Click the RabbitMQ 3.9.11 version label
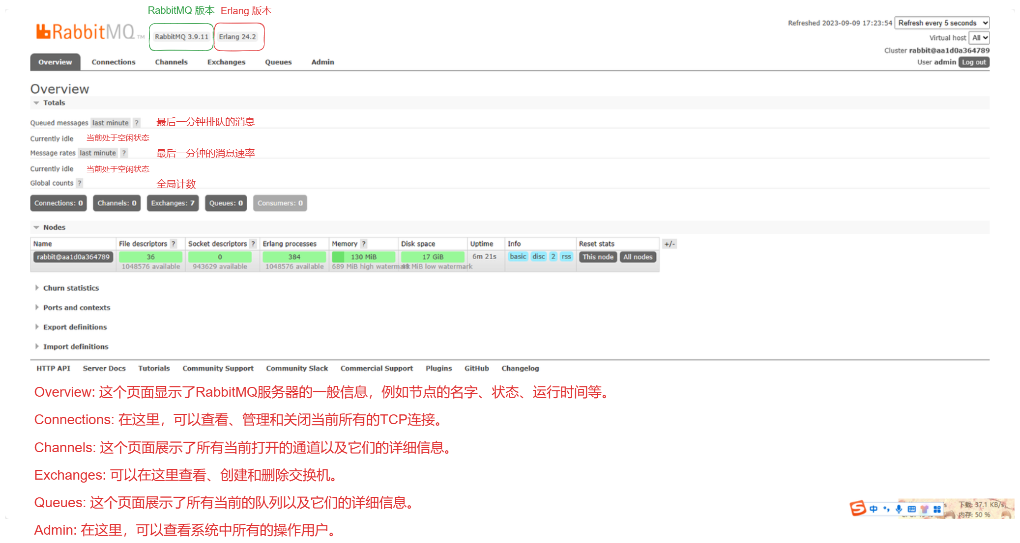Viewport: 1020px width, 543px height. pos(181,37)
